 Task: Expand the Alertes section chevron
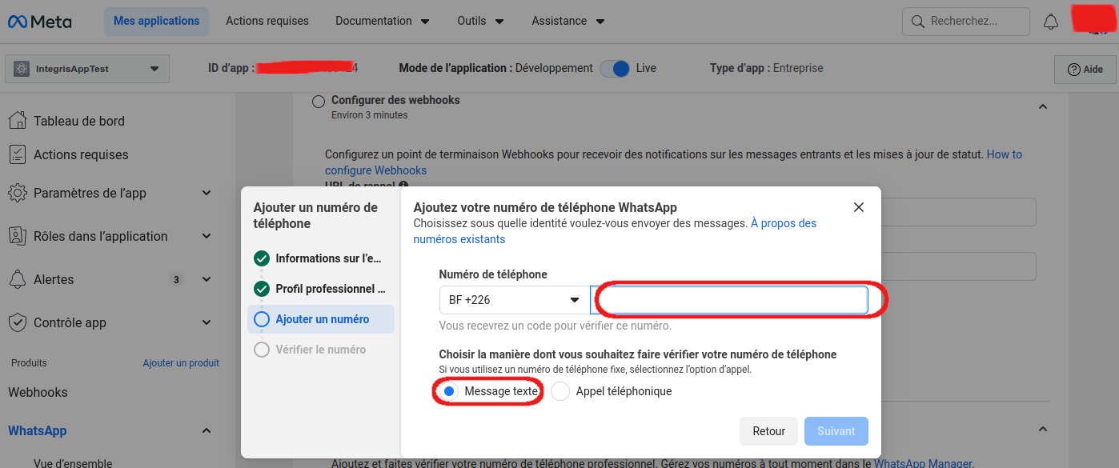coord(207,279)
